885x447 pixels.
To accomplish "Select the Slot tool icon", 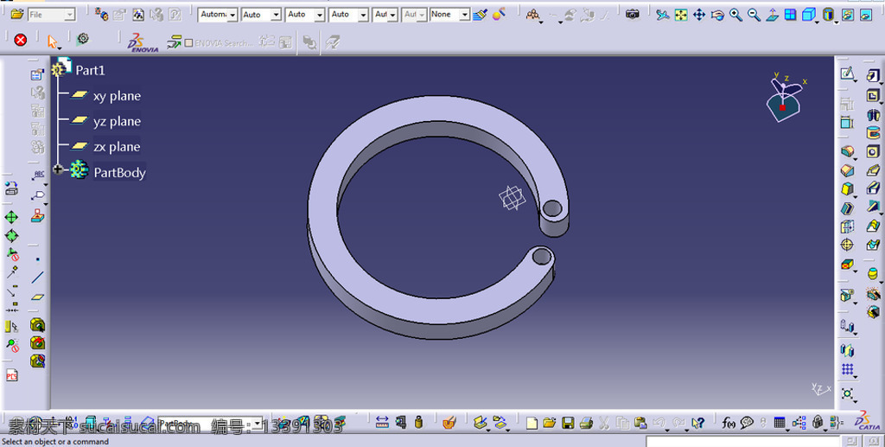I will (873, 188).
